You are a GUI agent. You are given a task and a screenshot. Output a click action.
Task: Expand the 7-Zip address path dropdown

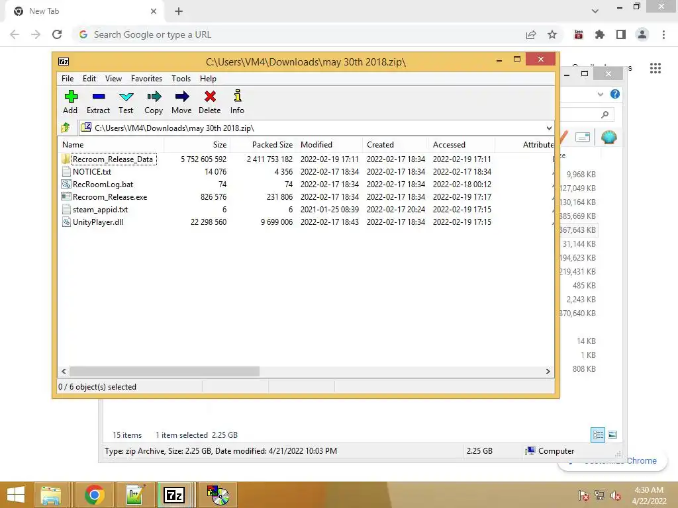pyautogui.click(x=549, y=128)
